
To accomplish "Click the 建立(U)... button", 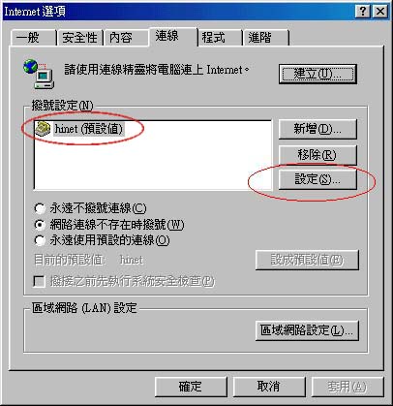I will tap(317, 75).
